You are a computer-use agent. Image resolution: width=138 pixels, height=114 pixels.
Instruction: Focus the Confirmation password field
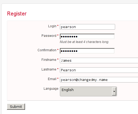(x=87, y=51)
